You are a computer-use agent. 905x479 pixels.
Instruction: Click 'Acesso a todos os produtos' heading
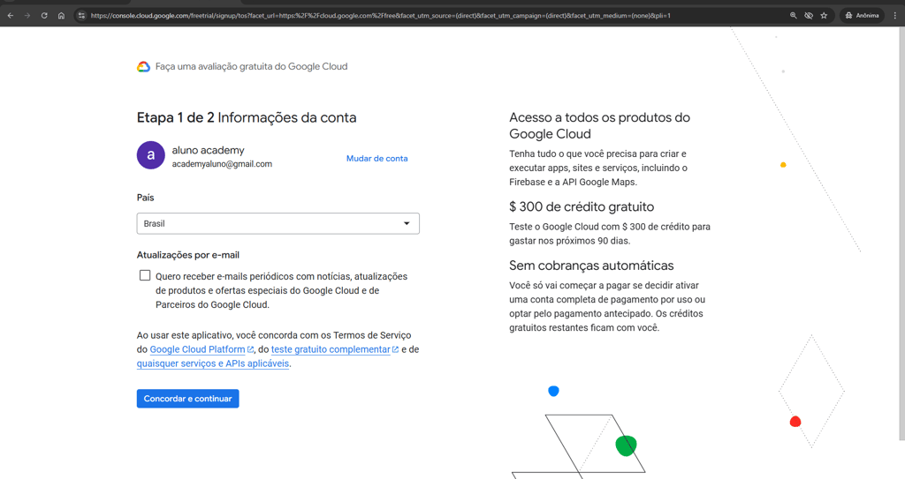pyautogui.click(x=600, y=125)
